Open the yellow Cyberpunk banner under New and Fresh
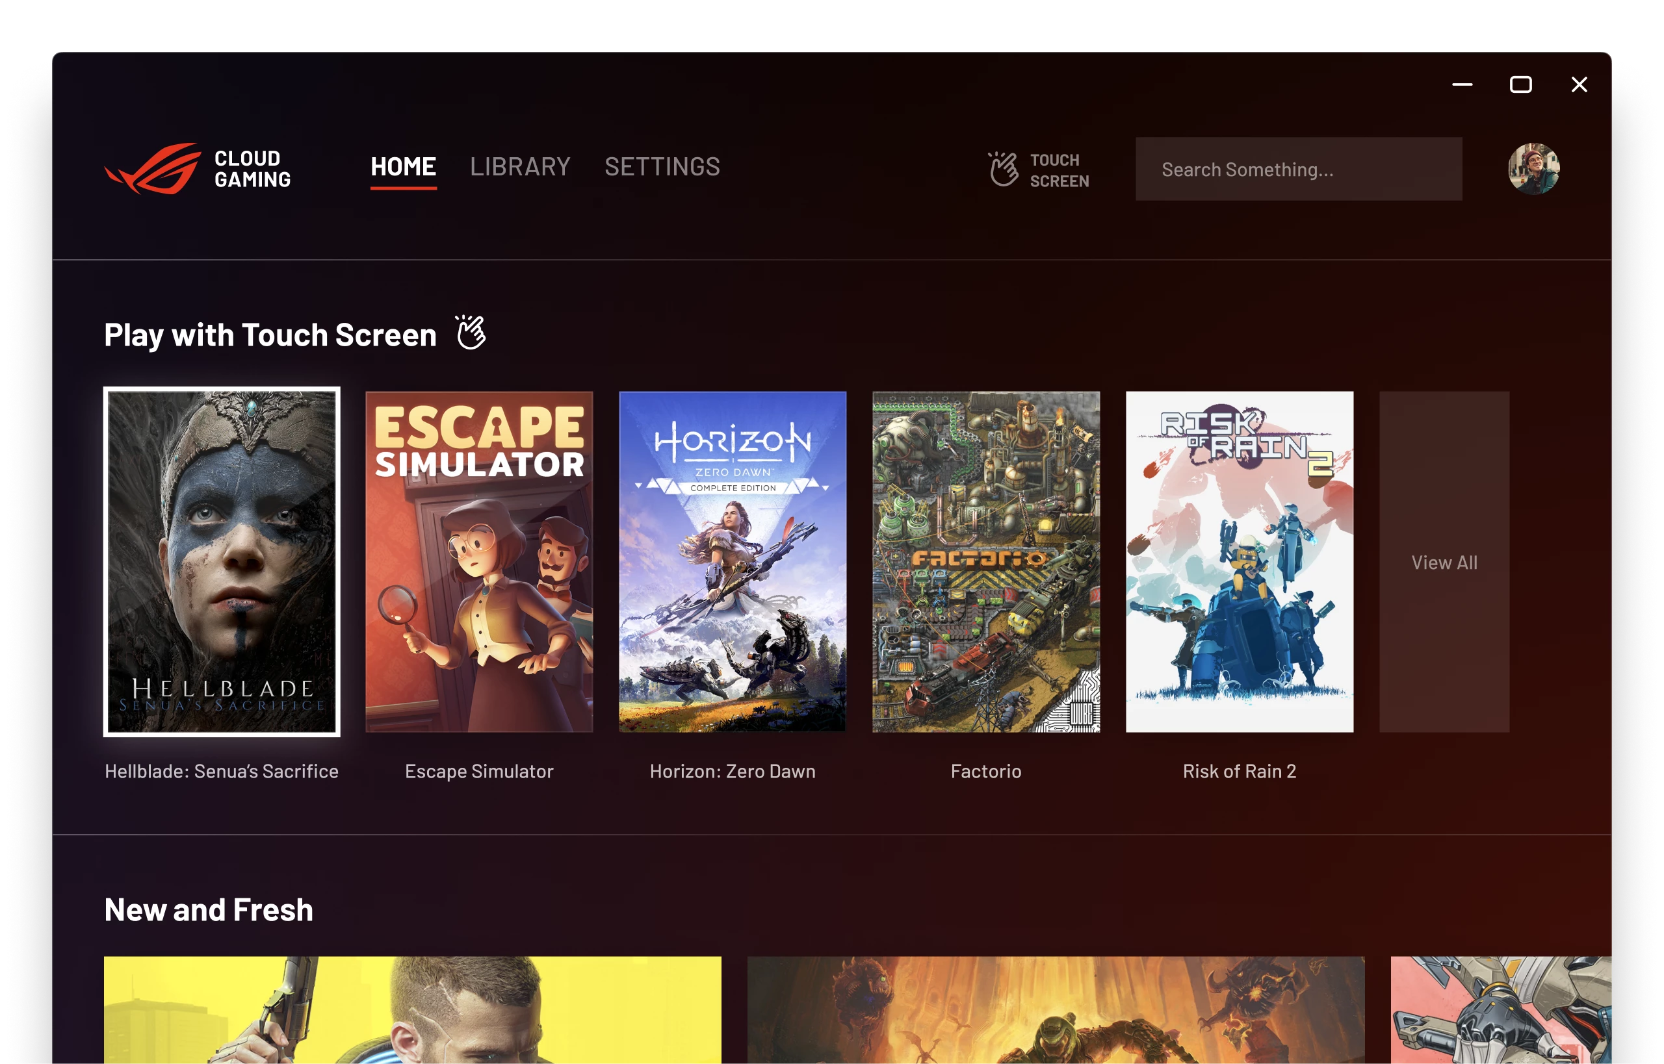 pyautogui.click(x=412, y=1009)
